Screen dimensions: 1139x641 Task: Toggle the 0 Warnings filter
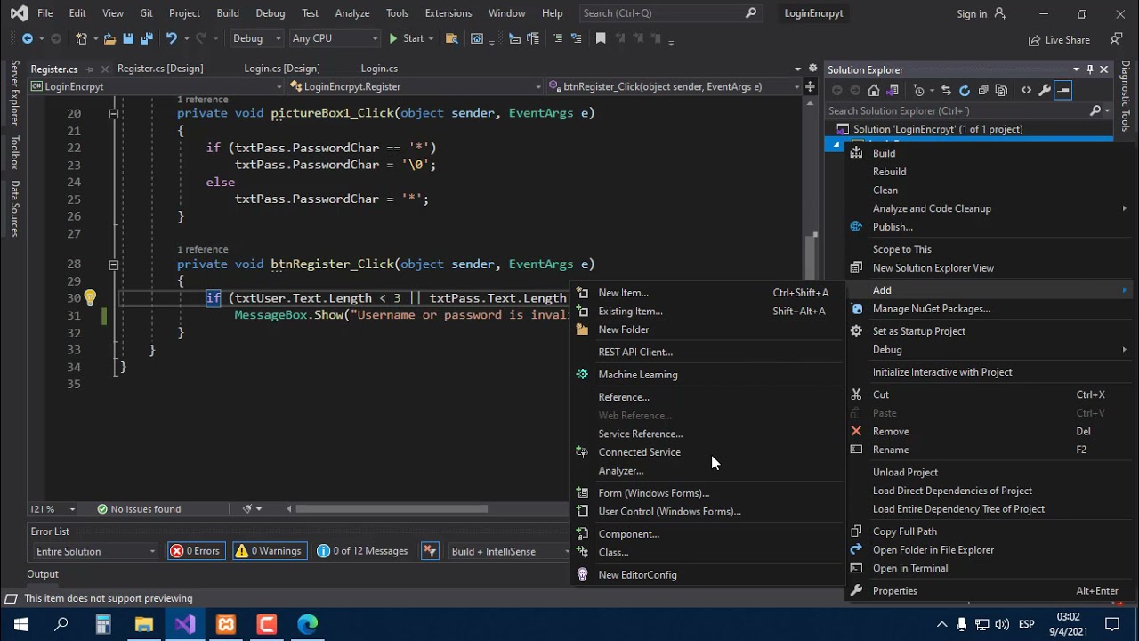click(x=268, y=551)
